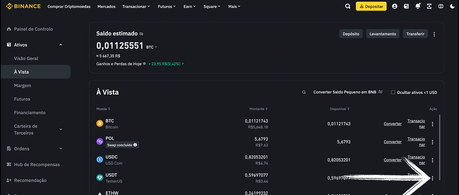Select À Vista in sidebar
459x195 pixels.
pyautogui.click(x=36, y=72)
